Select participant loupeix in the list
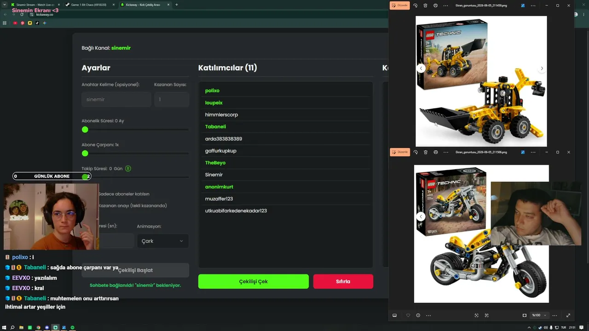 coord(214,103)
